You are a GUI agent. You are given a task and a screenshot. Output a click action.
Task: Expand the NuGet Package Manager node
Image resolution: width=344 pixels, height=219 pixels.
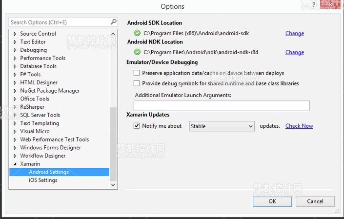[x=15, y=91]
